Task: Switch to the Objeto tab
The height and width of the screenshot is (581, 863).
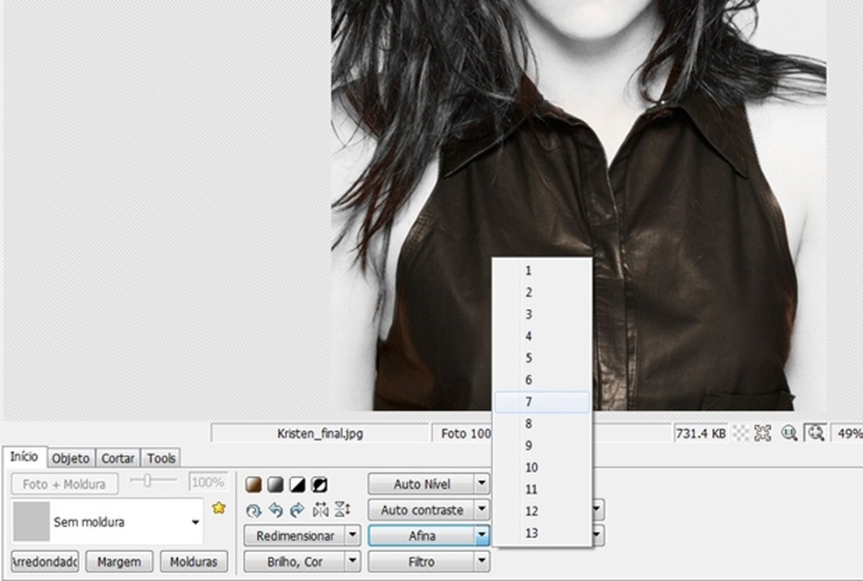Action: point(70,458)
